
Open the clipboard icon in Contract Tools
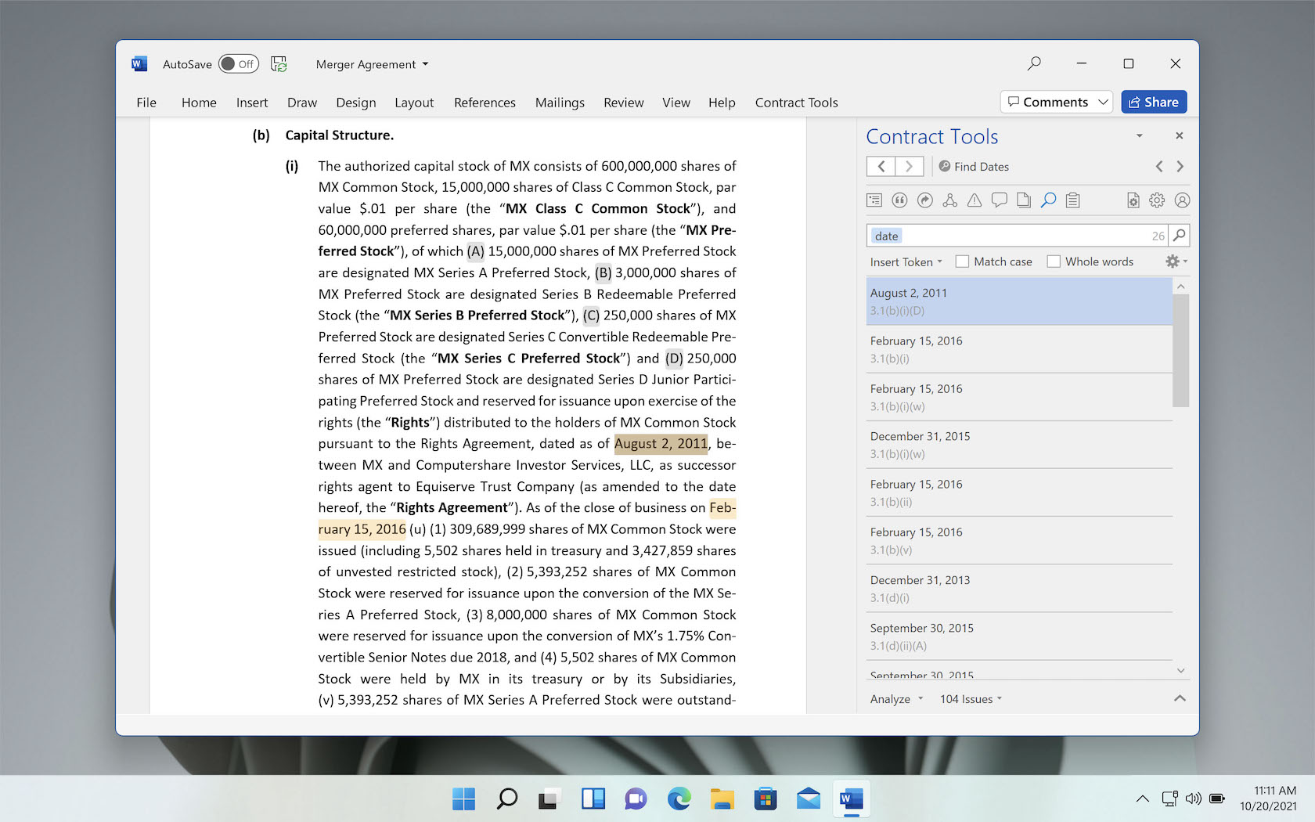coord(1073,200)
